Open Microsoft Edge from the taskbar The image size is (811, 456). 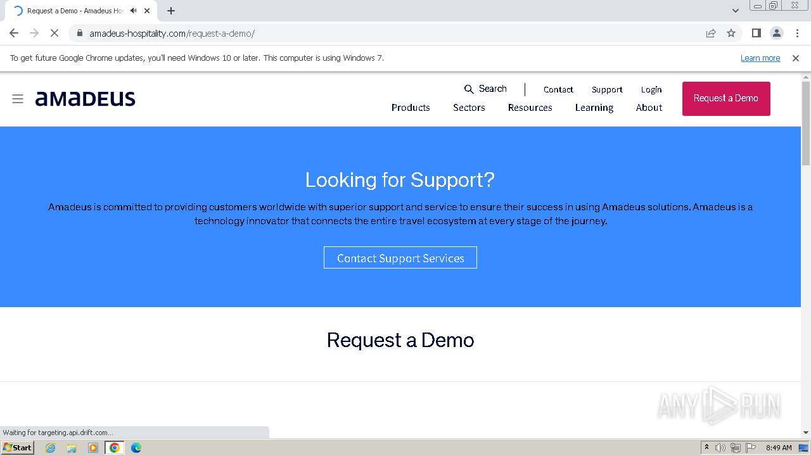[x=136, y=448]
